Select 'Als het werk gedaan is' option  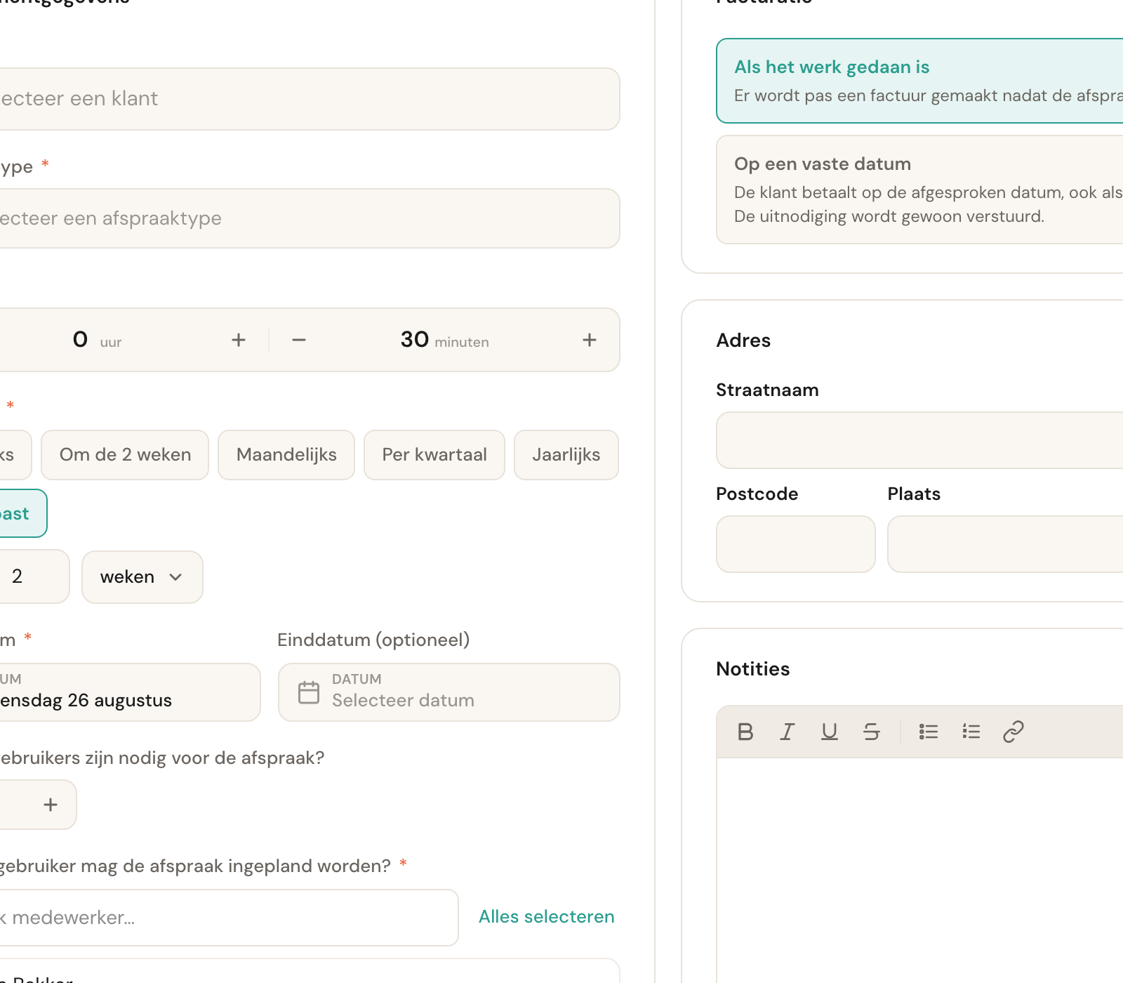click(919, 81)
